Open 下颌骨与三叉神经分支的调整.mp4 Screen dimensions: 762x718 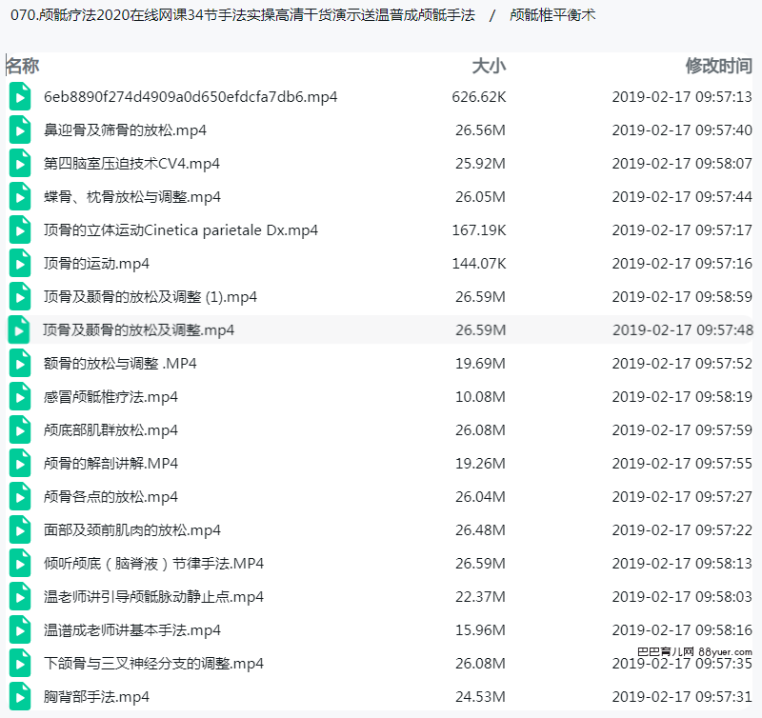click(x=153, y=664)
